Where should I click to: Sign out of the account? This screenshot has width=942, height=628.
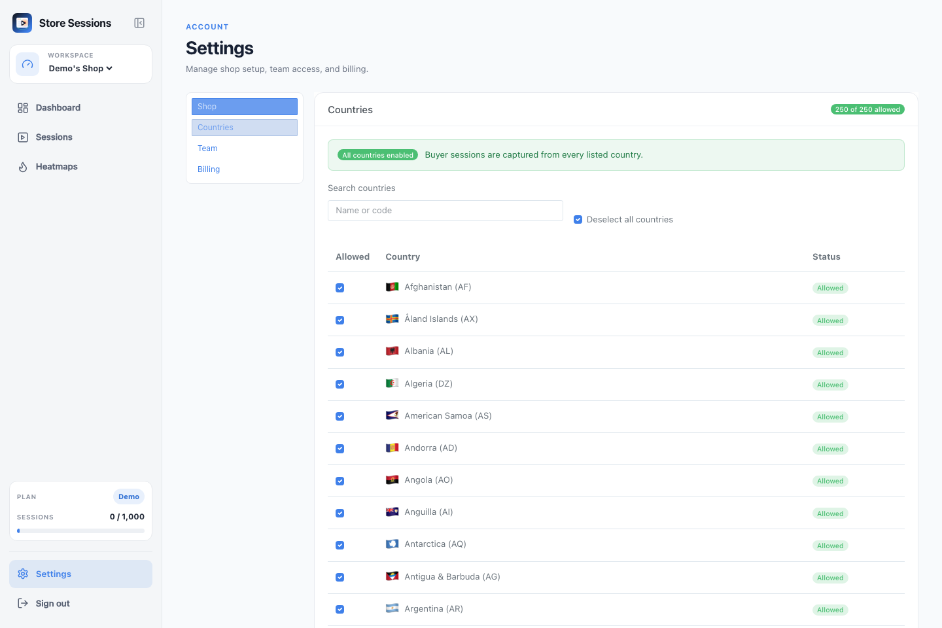(x=80, y=603)
